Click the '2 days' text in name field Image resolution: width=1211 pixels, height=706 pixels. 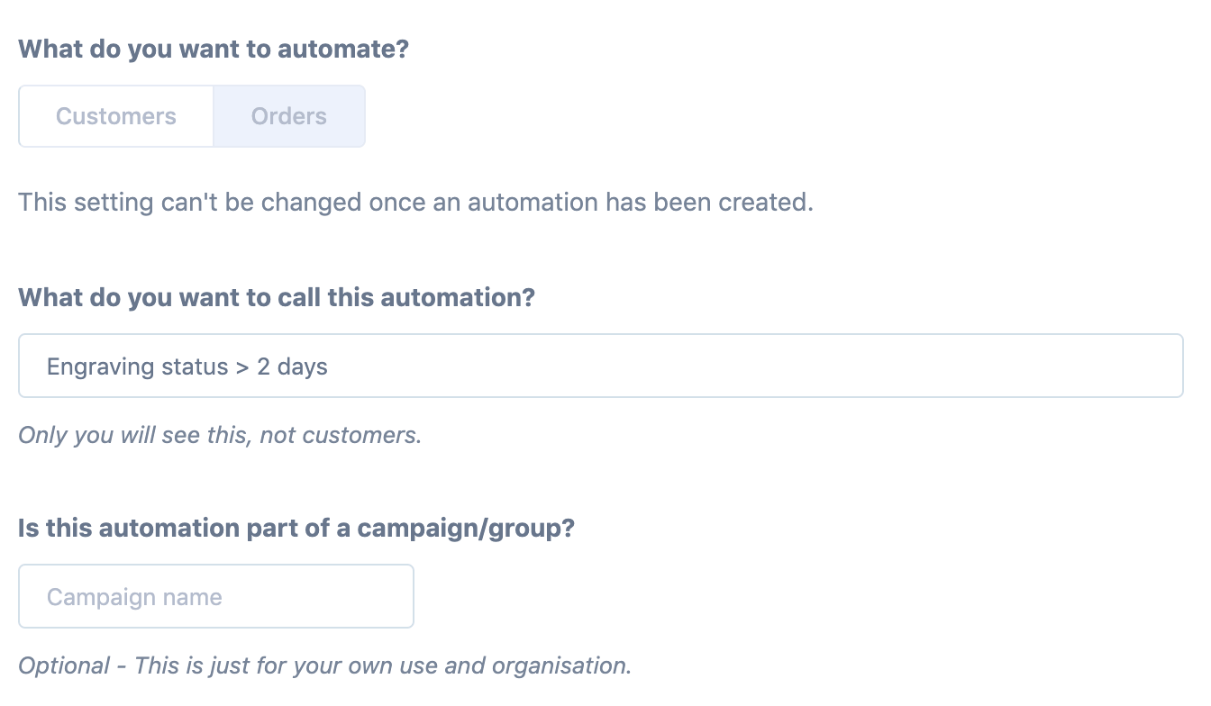click(292, 367)
